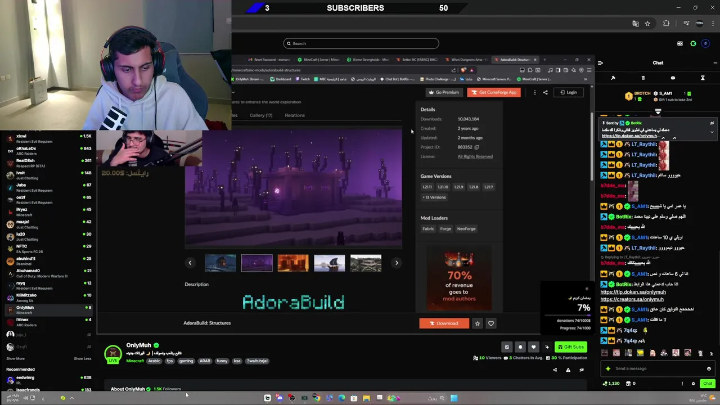This screenshot has width=720, height=405.
Task: Open a new tab with the plus button
Action: click(544, 60)
